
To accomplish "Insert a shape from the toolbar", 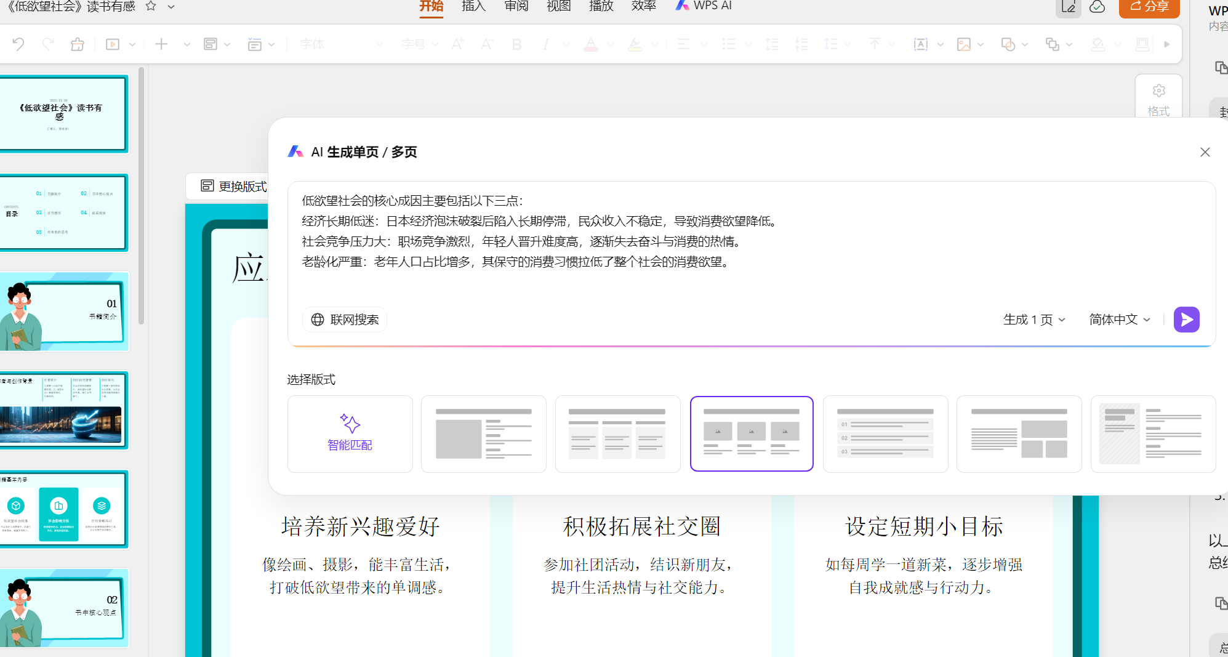I will click(1008, 44).
